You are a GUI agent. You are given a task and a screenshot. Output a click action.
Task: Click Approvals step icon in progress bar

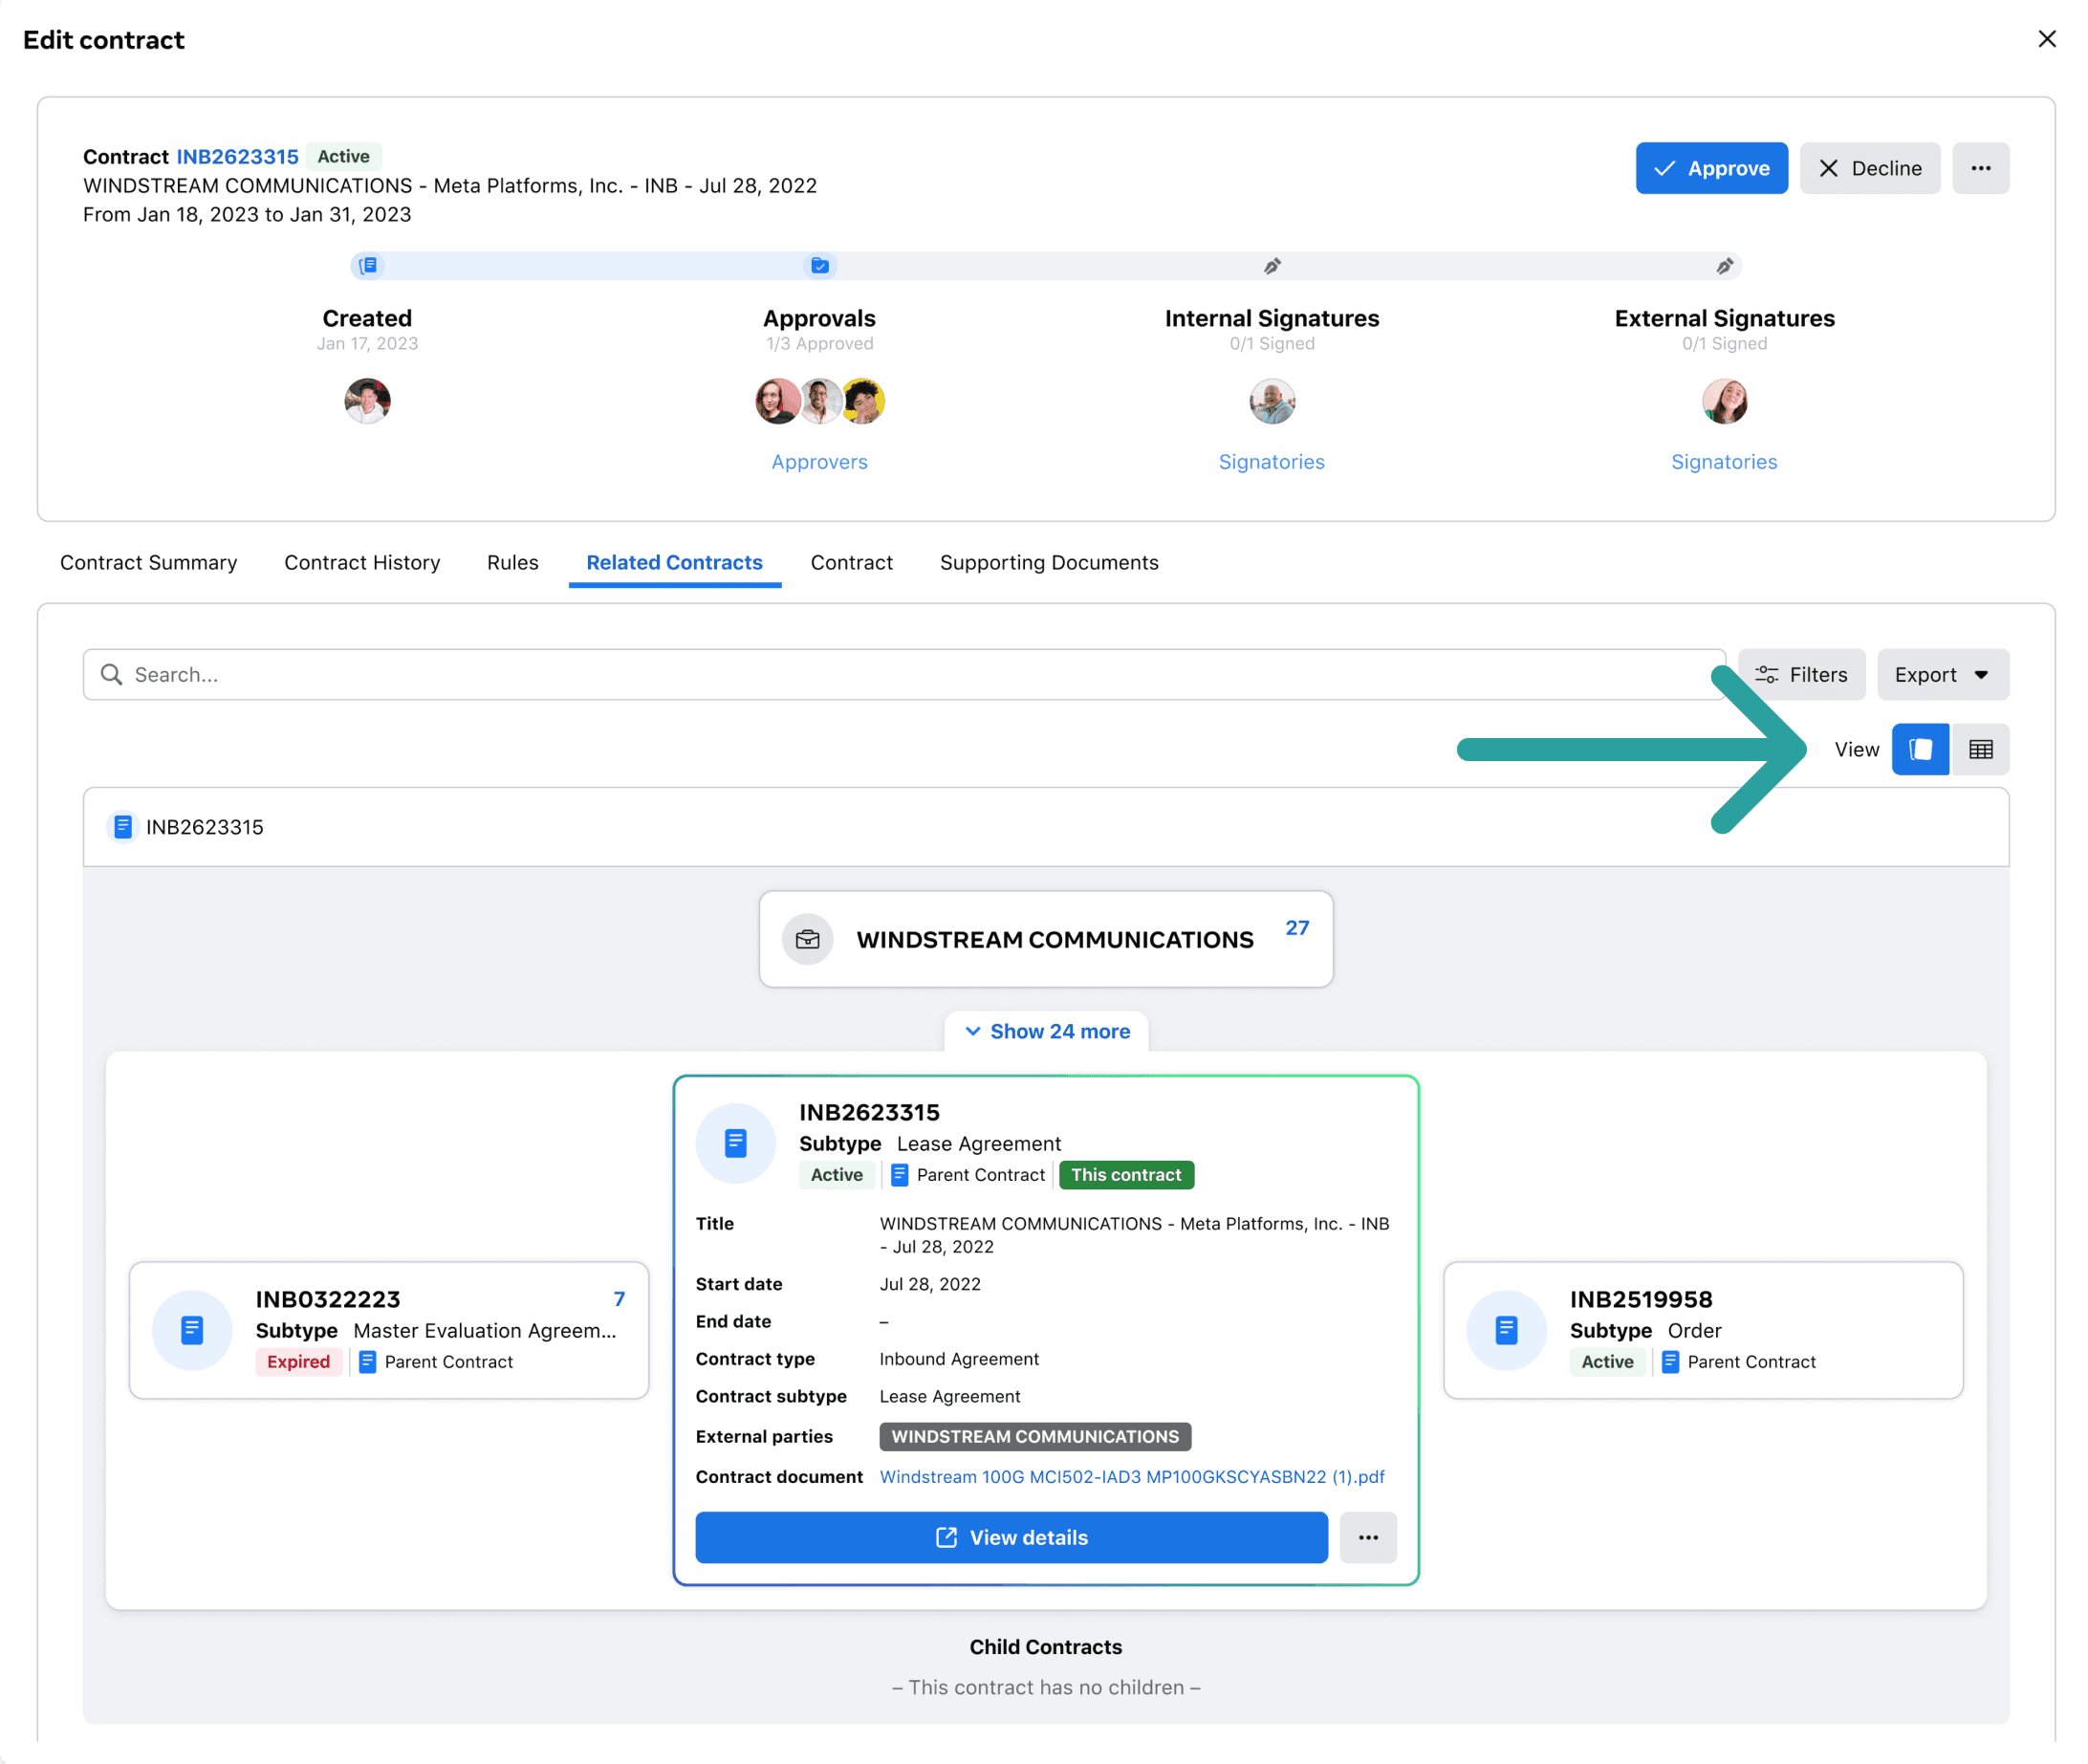819,265
